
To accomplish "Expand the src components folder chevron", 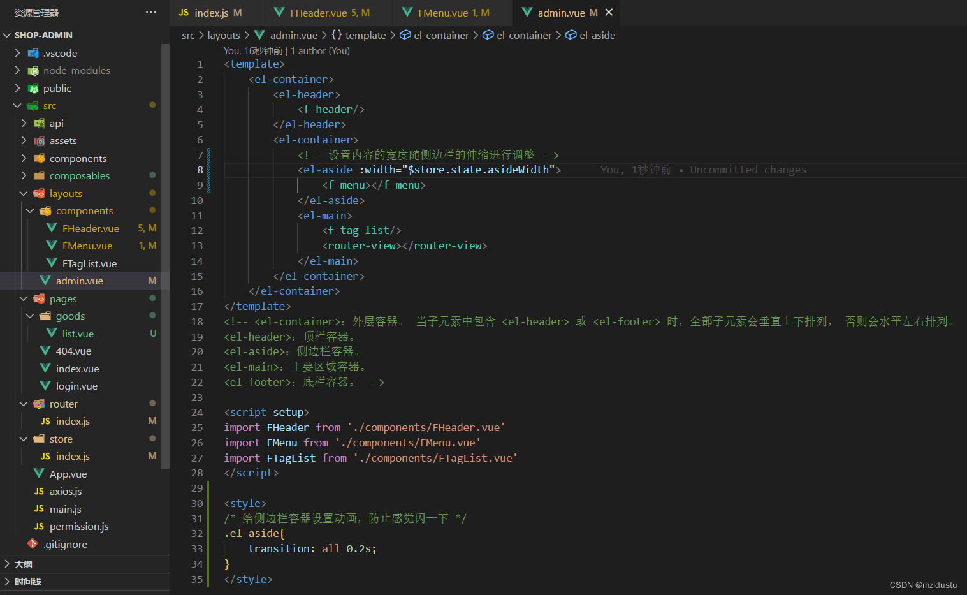I will (24, 158).
